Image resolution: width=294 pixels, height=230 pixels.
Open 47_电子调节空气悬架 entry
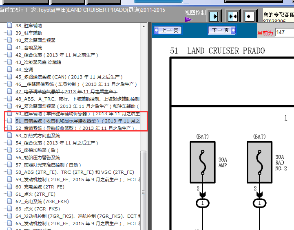click(66, 92)
